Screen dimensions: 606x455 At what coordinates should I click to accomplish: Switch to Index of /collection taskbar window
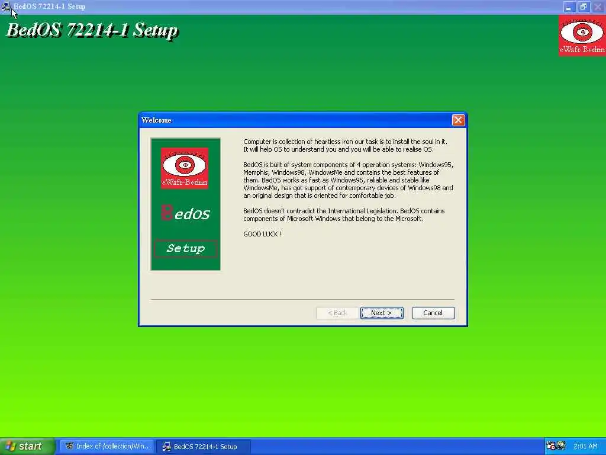click(x=108, y=446)
